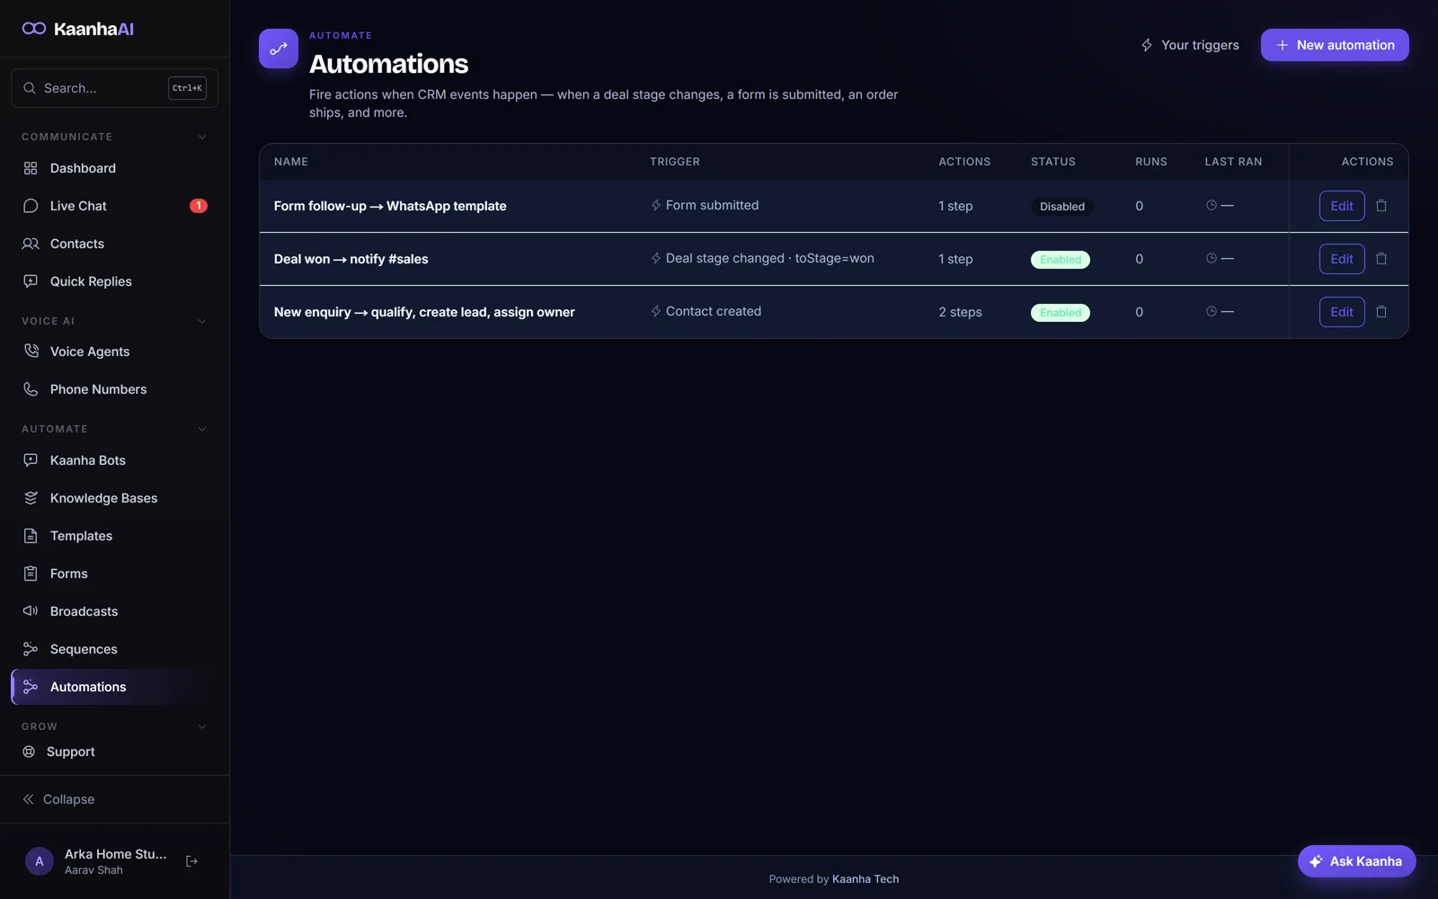This screenshot has height=899, width=1438.
Task: Click the Runs column header
Action: tap(1151, 162)
